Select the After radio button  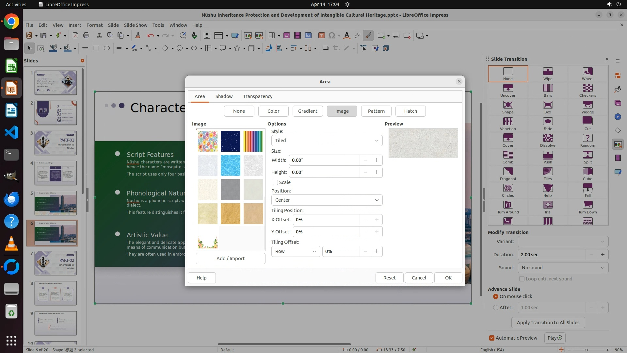(x=496, y=308)
